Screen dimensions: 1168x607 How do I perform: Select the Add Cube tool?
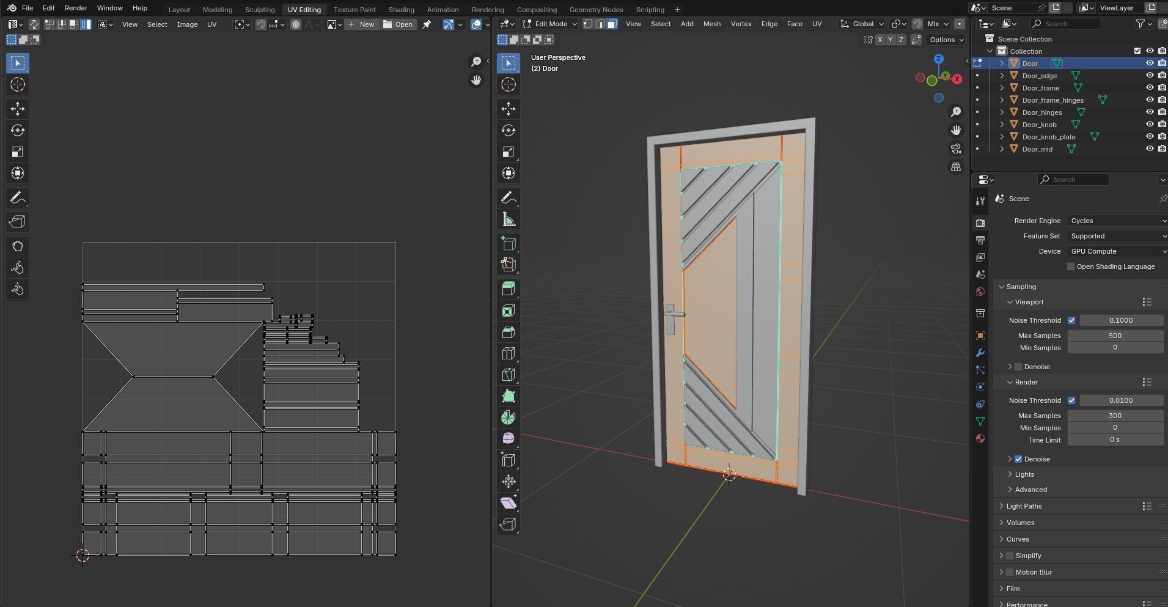pyautogui.click(x=509, y=243)
